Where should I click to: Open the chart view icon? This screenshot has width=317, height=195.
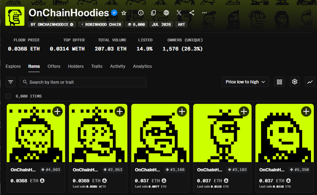tap(310, 82)
